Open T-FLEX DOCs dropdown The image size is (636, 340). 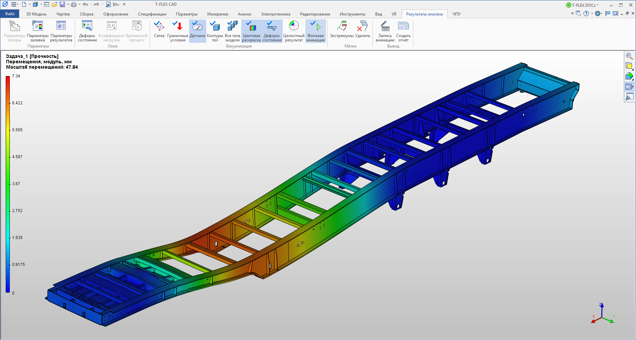pyautogui.click(x=582, y=5)
